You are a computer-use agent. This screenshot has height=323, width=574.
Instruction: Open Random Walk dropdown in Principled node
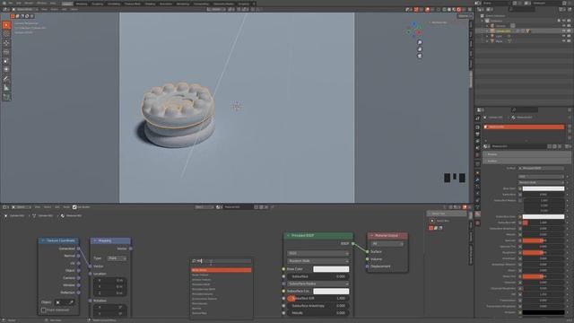[317, 261]
